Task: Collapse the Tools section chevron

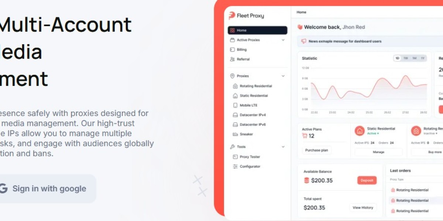Action: tap(283, 147)
